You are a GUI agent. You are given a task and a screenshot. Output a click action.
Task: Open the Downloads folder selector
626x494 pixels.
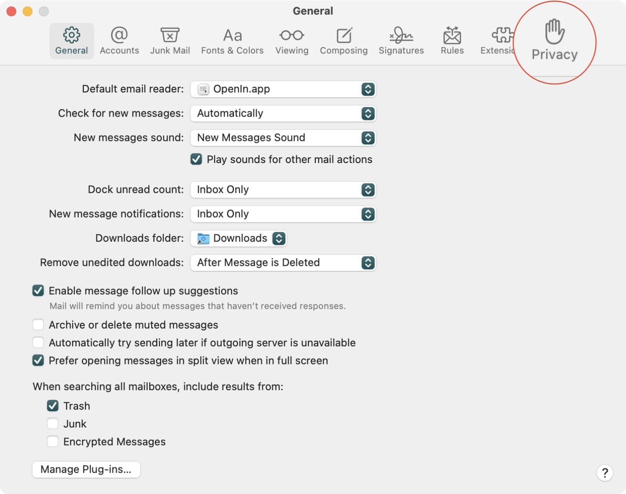(x=238, y=238)
